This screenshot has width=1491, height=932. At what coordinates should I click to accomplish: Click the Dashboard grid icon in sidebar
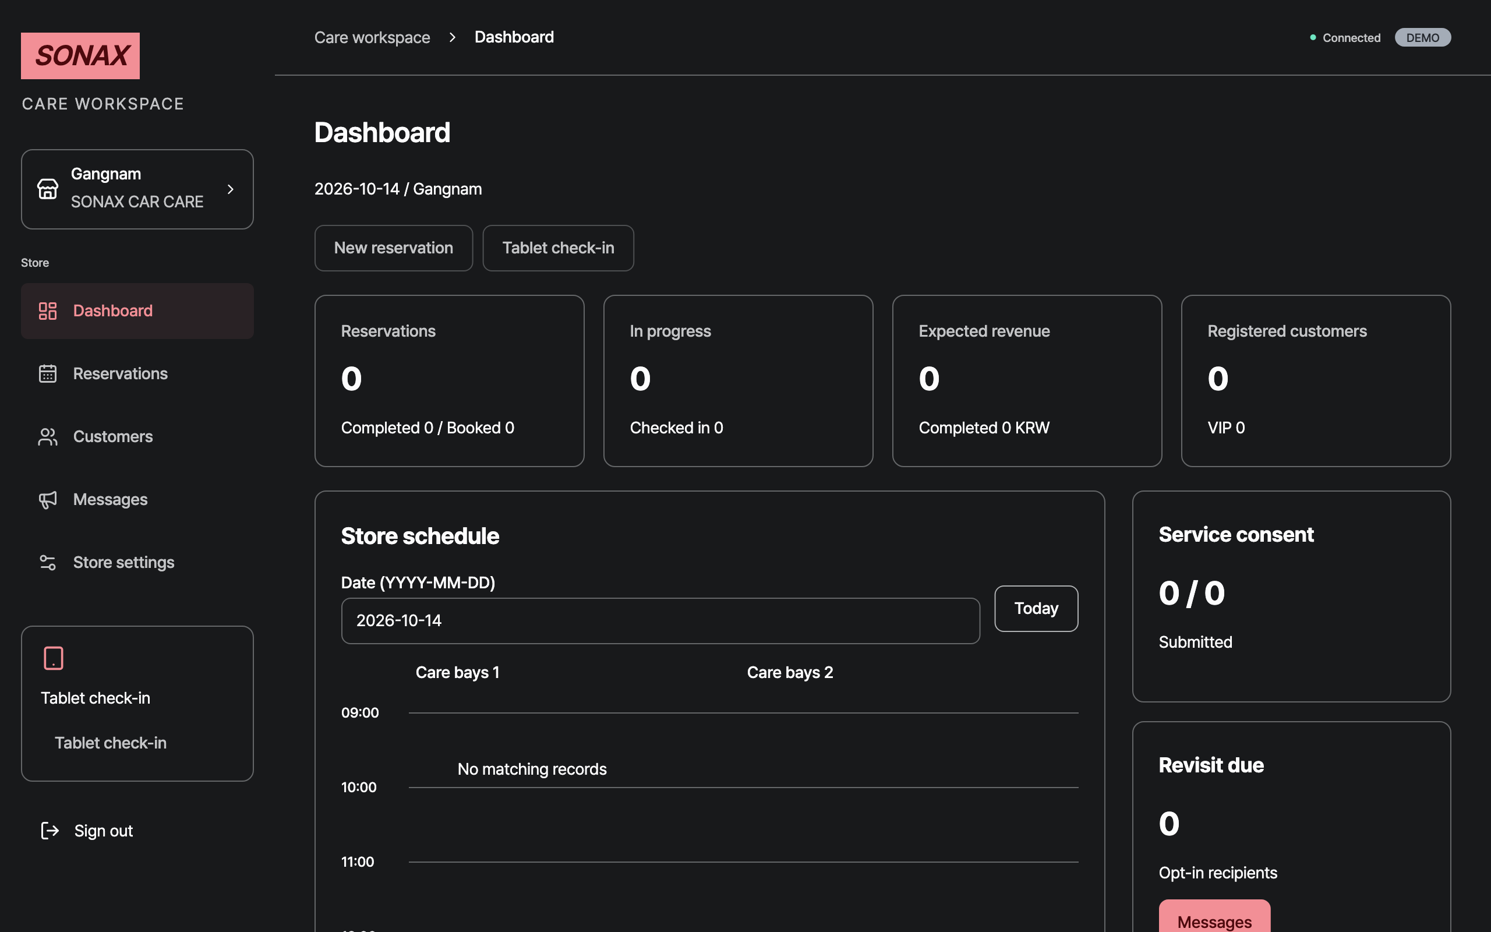[x=47, y=310]
